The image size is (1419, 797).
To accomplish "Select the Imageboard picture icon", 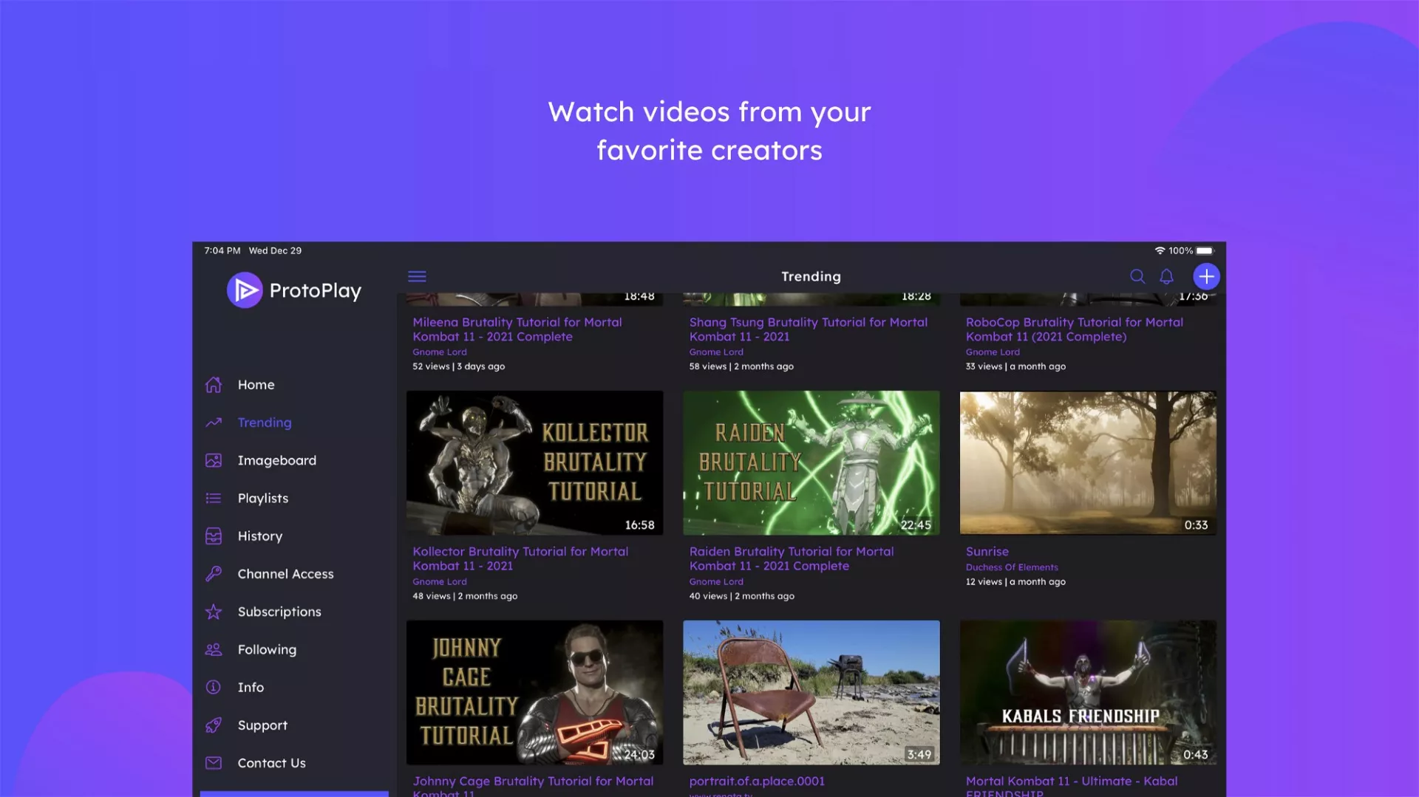I will 214,460.
